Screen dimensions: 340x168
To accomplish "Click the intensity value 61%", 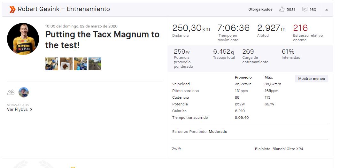I will (288, 52).
